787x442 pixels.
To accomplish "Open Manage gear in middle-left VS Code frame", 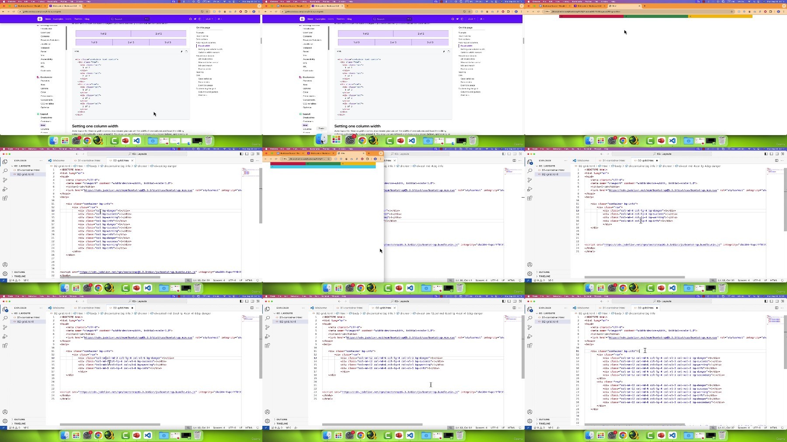I will tap(5, 274).
